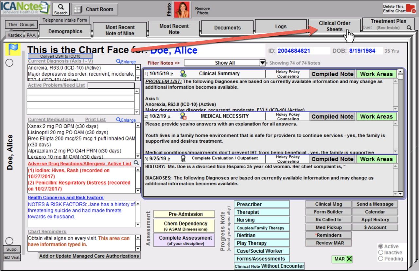Click the Delete This Entire Chart folder icon
Viewport: 419px width, 271px height.
410,9
